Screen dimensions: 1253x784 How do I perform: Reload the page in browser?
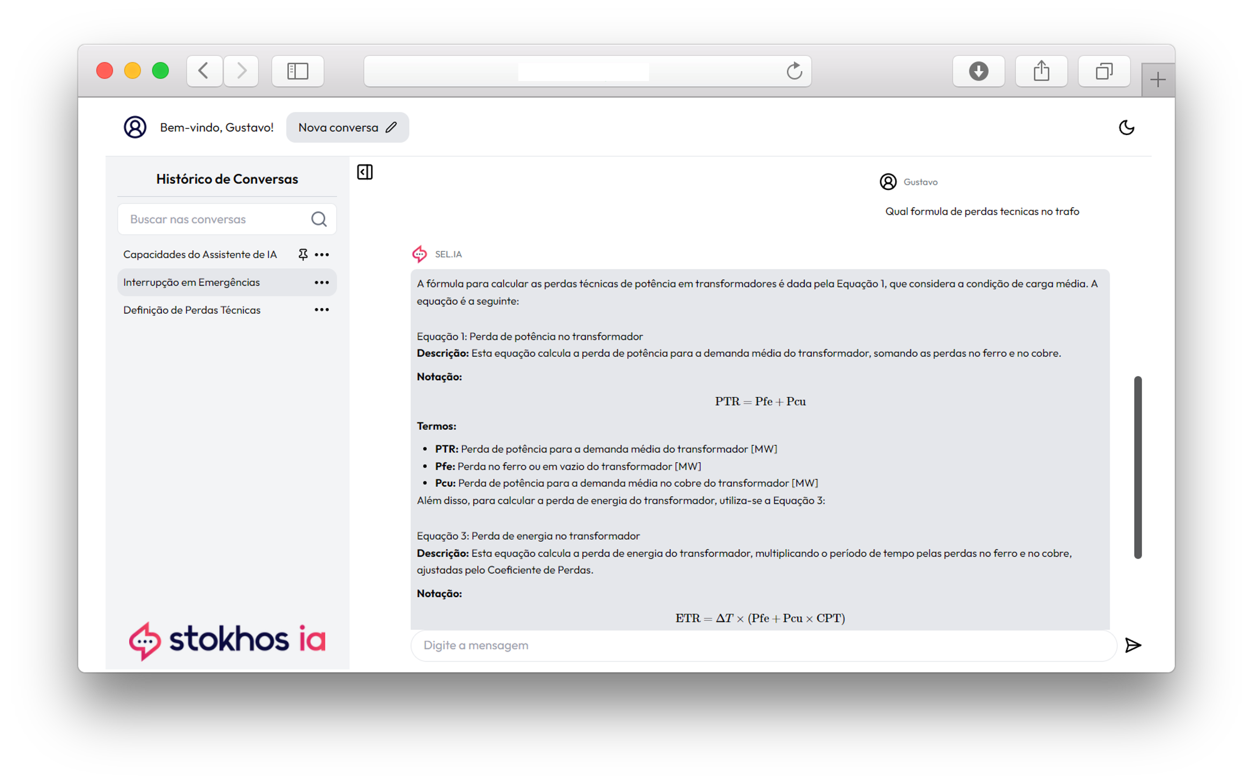coord(794,71)
